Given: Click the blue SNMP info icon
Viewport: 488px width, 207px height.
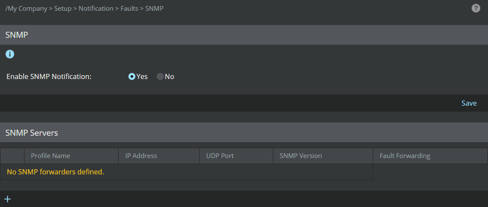Looking at the screenshot, I should [x=9, y=54].
